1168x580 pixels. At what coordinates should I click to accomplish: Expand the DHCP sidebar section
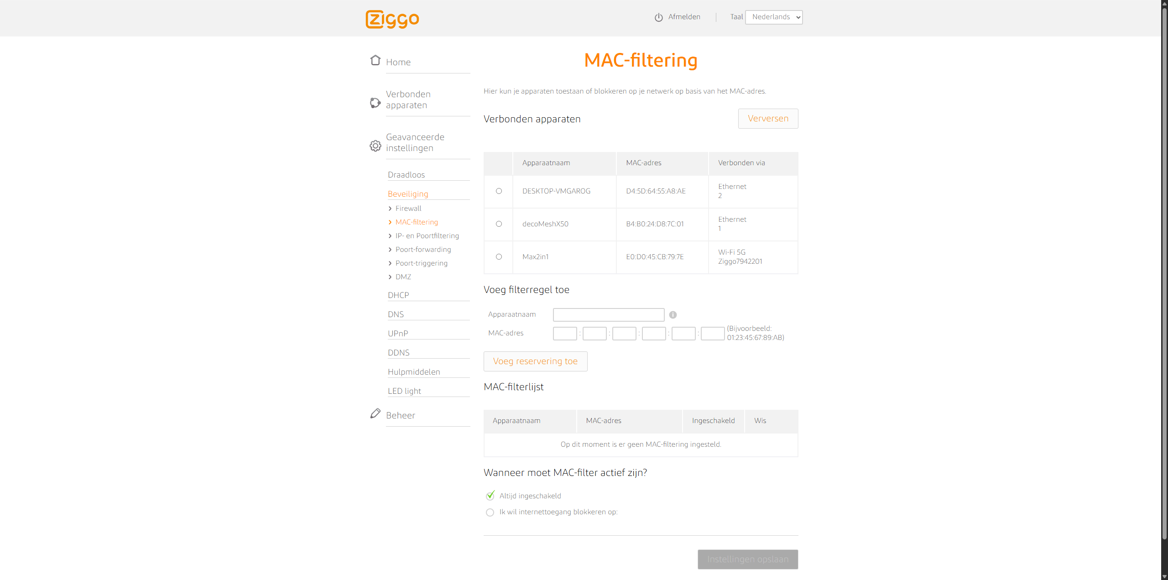[x=398, y=295]
